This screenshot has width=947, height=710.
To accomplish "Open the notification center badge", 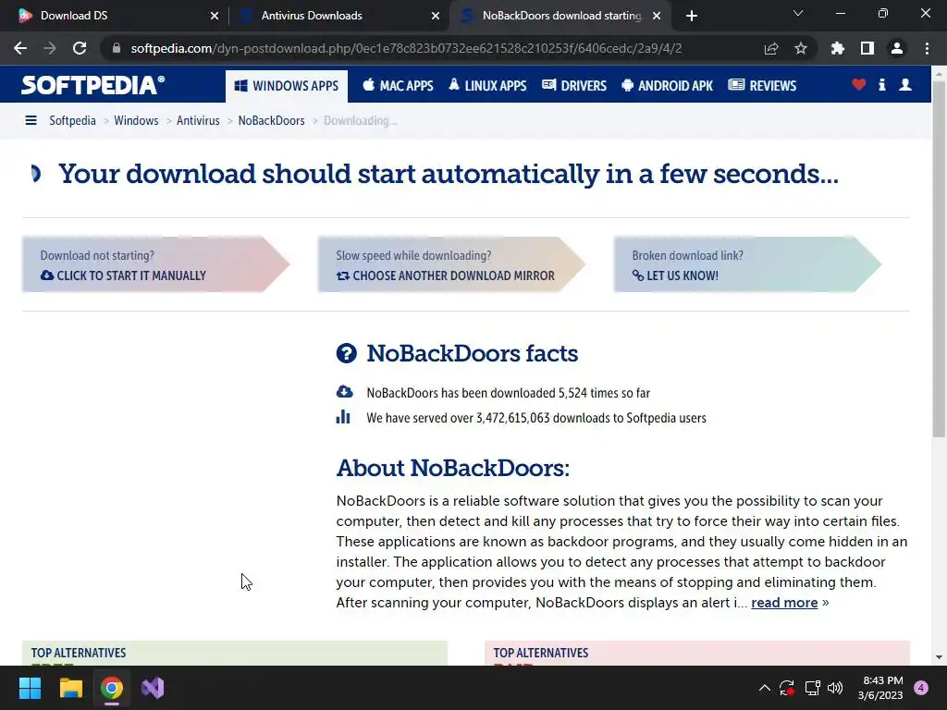I will tap(921, 688).
